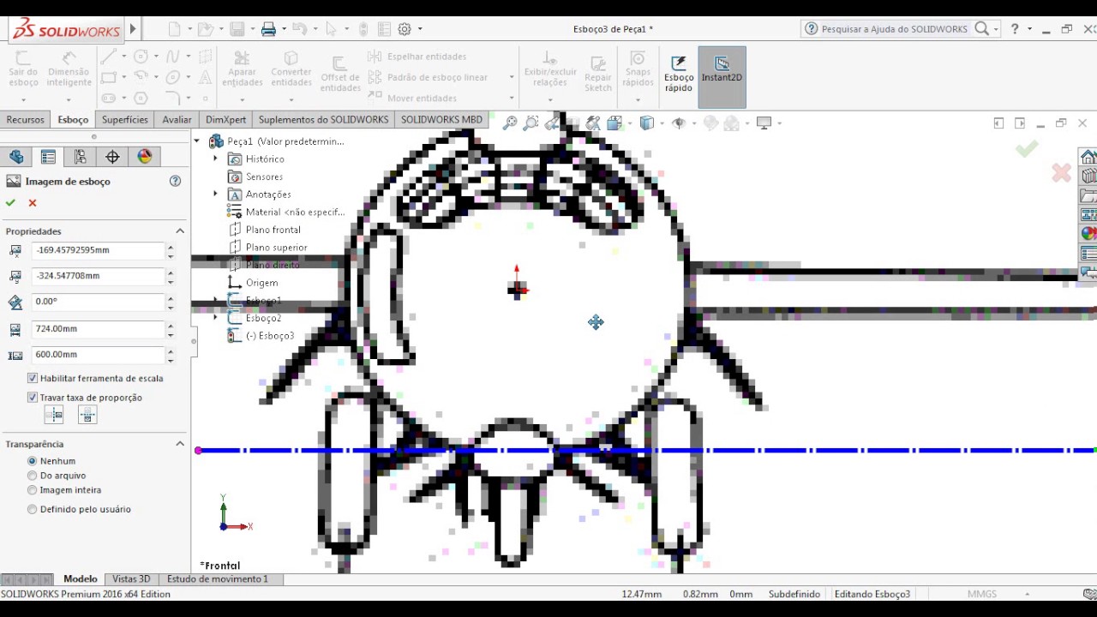This screenshot has height=617, width=1097.
Task: Switch to the Recursos tab
Action: [x=25, y=120]
